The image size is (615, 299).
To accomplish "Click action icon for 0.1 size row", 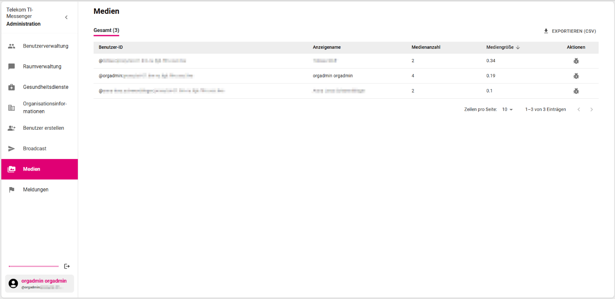I will point(576,91).
